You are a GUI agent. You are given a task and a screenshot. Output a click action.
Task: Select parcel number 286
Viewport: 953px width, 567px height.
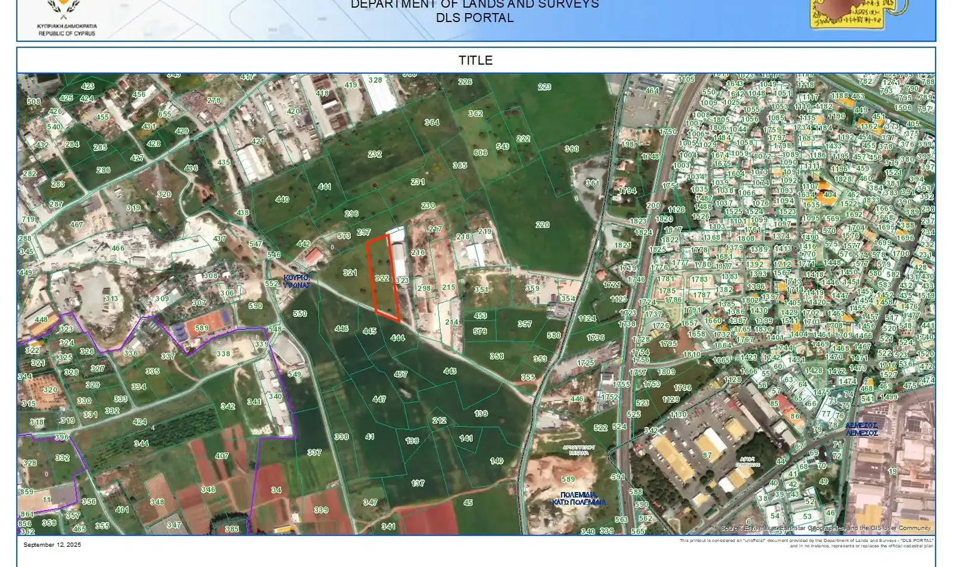click(103, 170)
